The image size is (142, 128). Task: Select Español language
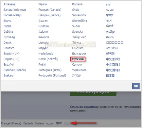click(x=9, y=64)
